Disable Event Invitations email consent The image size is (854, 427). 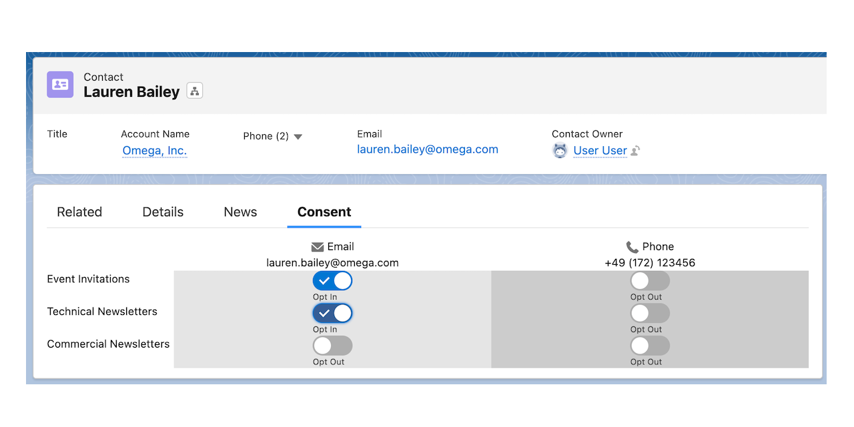(x=332, y=280)
